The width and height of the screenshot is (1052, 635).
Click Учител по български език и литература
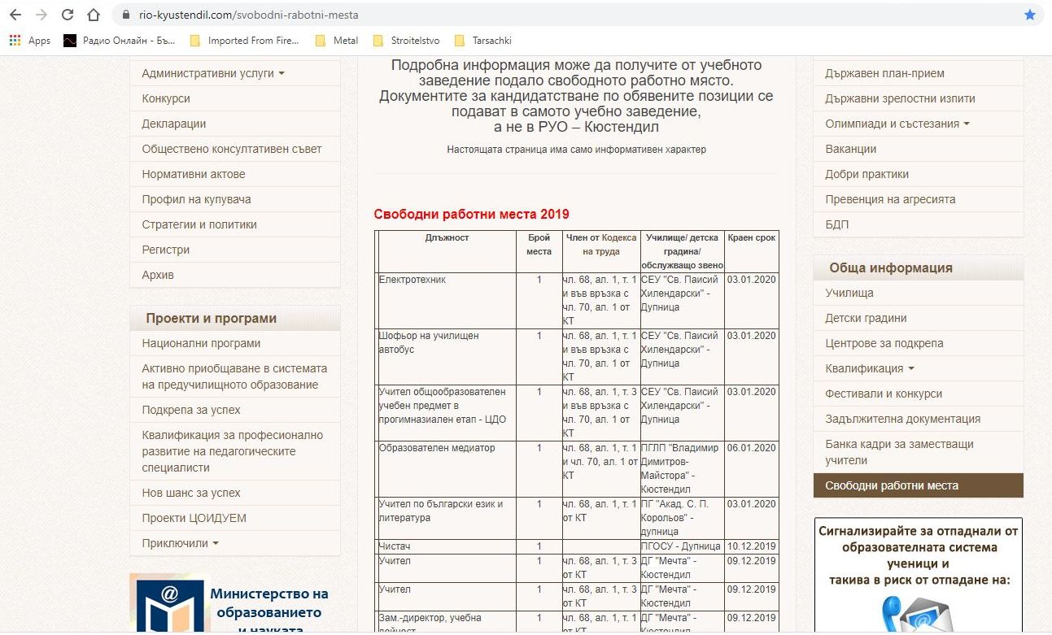(447, 518)
